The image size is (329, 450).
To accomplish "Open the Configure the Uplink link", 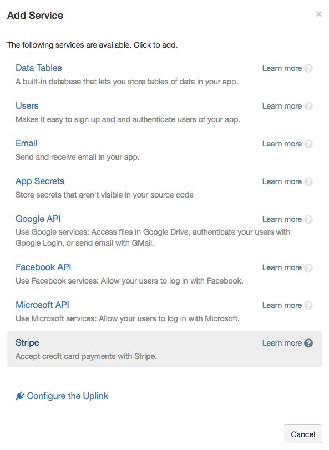I will click(67, 396).
